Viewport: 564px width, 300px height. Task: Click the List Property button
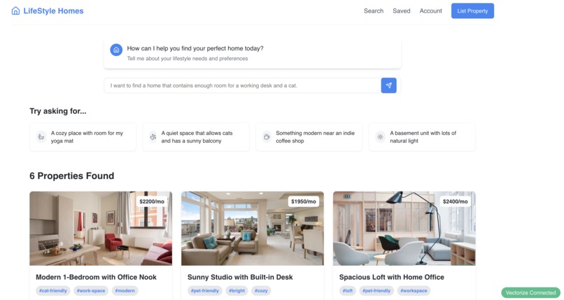[x=472, y=10]
